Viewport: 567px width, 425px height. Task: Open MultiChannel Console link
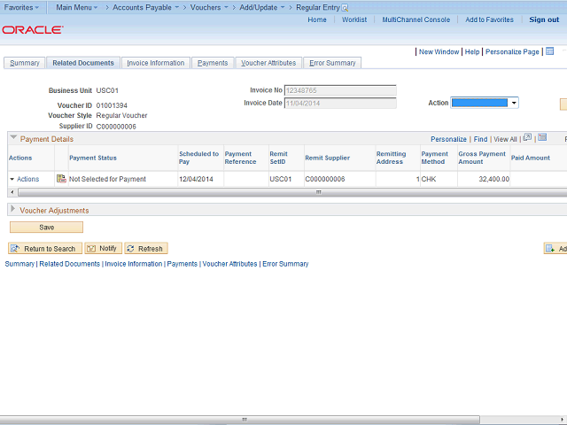pos(416,19)
